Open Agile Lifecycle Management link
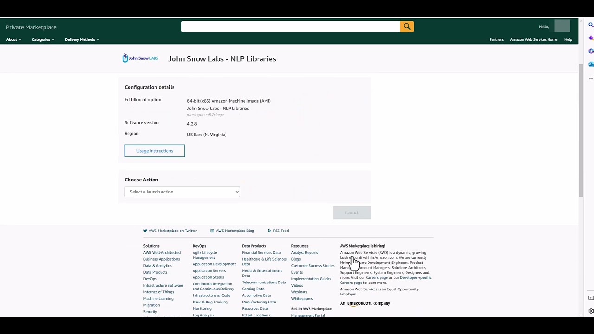Image resolution: width=594 pixels, height=334 pixels. [x=205, y=255]
